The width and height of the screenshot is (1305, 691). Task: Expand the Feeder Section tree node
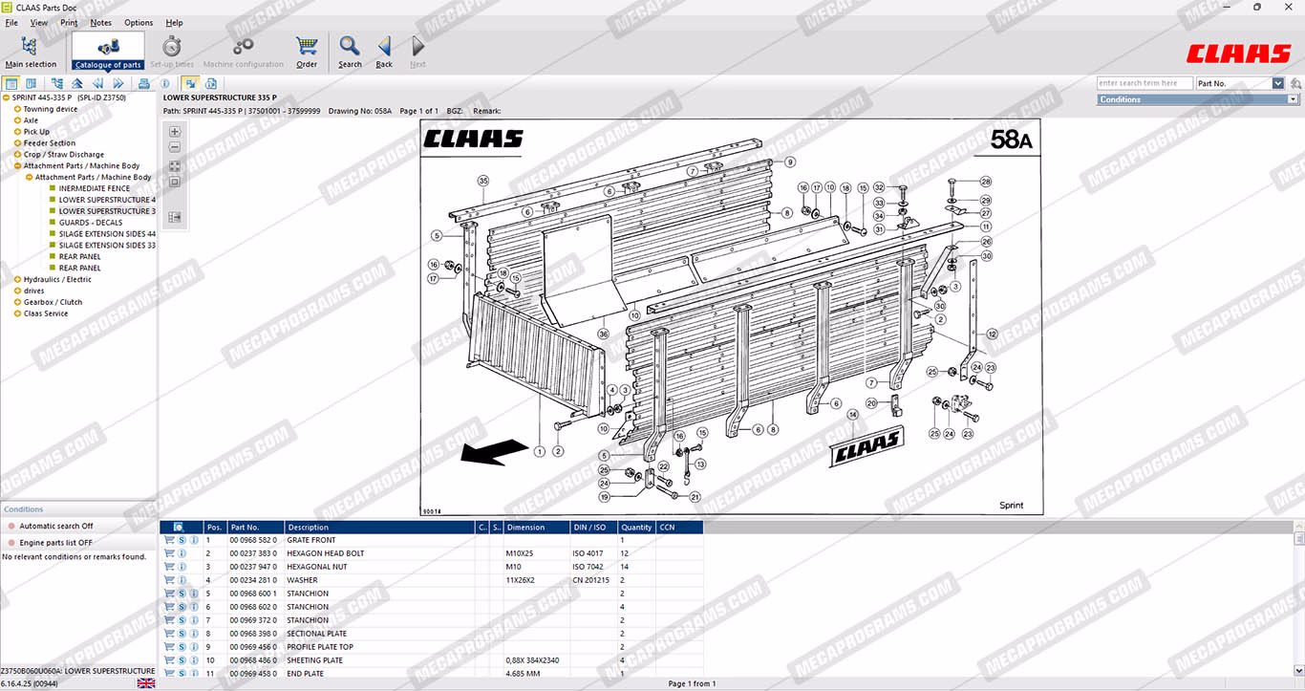click(x=17, y=143)
